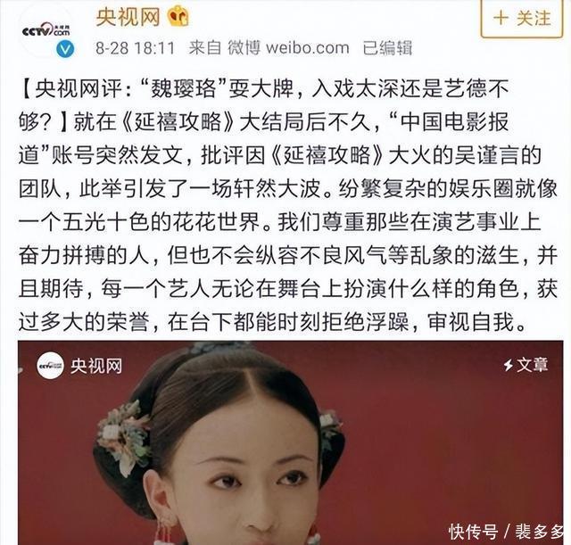Open the article preview image
The image size is (571, 545).
pyautogui.click(x=290, y=442)
